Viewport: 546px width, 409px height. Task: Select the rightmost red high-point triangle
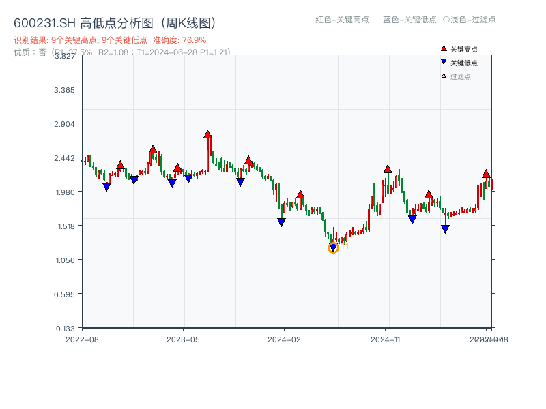[x=486, y=174]
